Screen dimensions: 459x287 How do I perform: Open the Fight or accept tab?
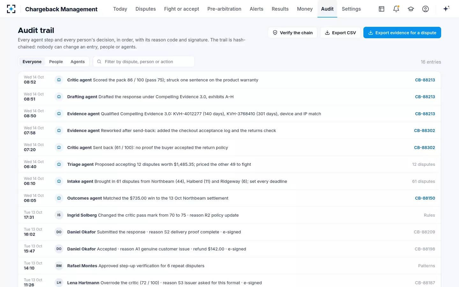[182, 9]
